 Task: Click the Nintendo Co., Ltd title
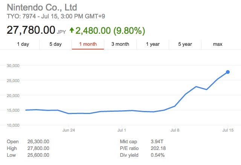[x=43, y=7]
